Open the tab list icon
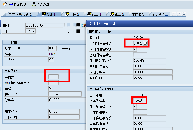This screenshot has height=130, width=193. click(x=184, y=14)
